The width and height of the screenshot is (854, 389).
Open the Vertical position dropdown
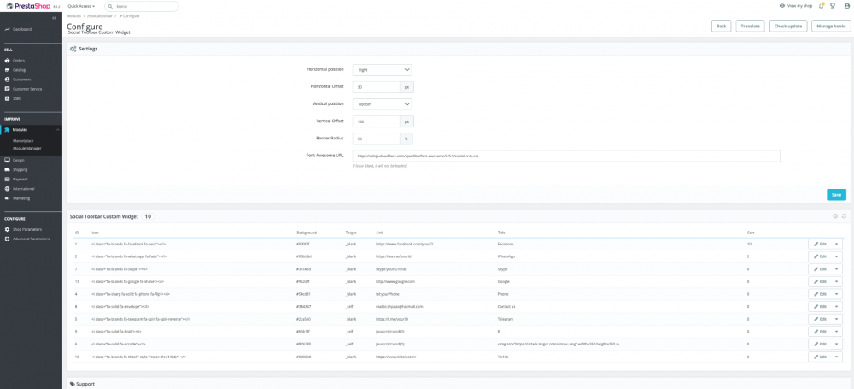pyautogui.click(x=382, y=104)
